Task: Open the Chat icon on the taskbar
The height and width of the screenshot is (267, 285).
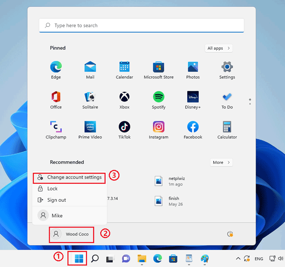Action: pos(126,258)
